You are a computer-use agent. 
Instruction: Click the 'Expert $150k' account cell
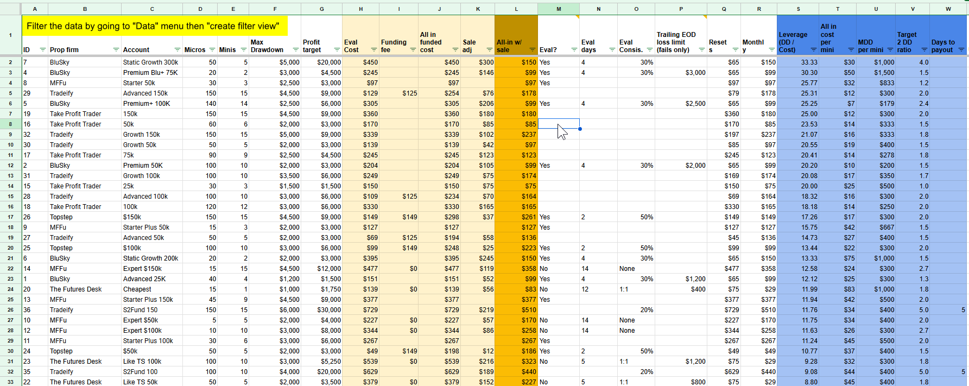pos(152,268)
